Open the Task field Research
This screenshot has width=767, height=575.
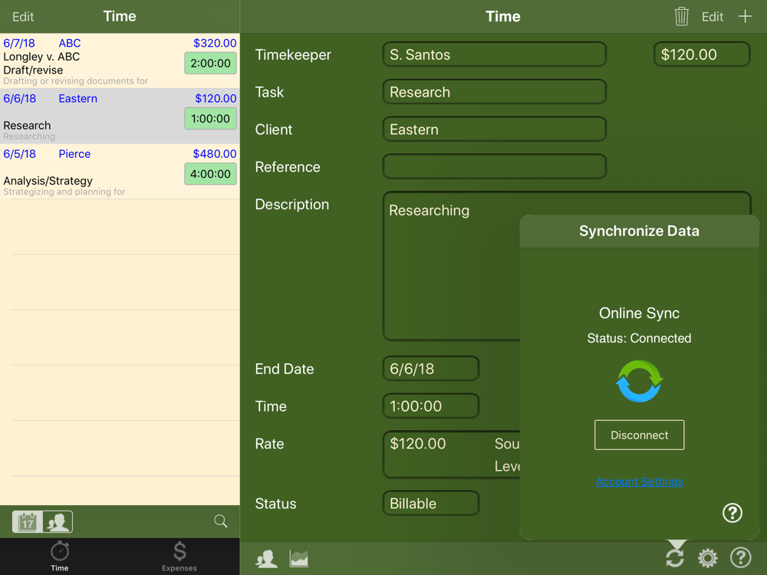point(495,92)
